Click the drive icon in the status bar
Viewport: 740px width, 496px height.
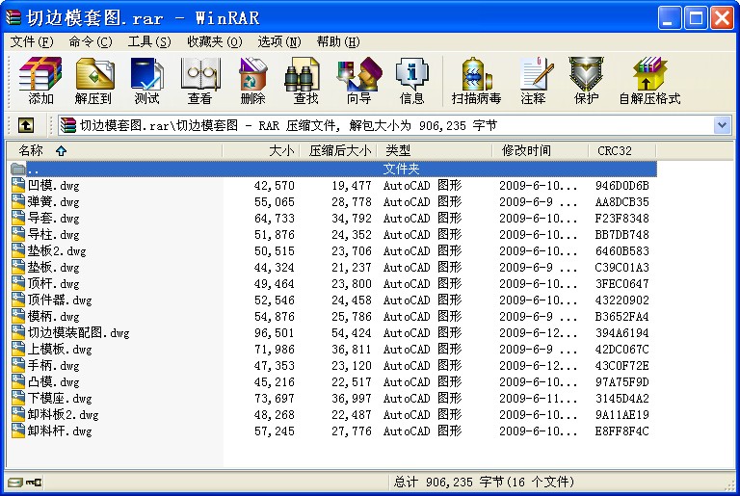pyautogui.click(x=15, y=483)
